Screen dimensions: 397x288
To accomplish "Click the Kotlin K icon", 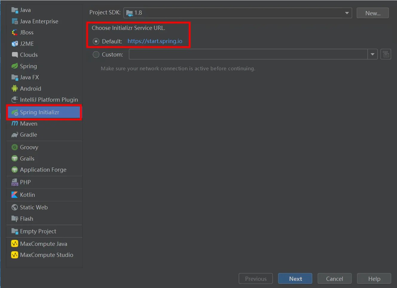I will pos(15,195).
